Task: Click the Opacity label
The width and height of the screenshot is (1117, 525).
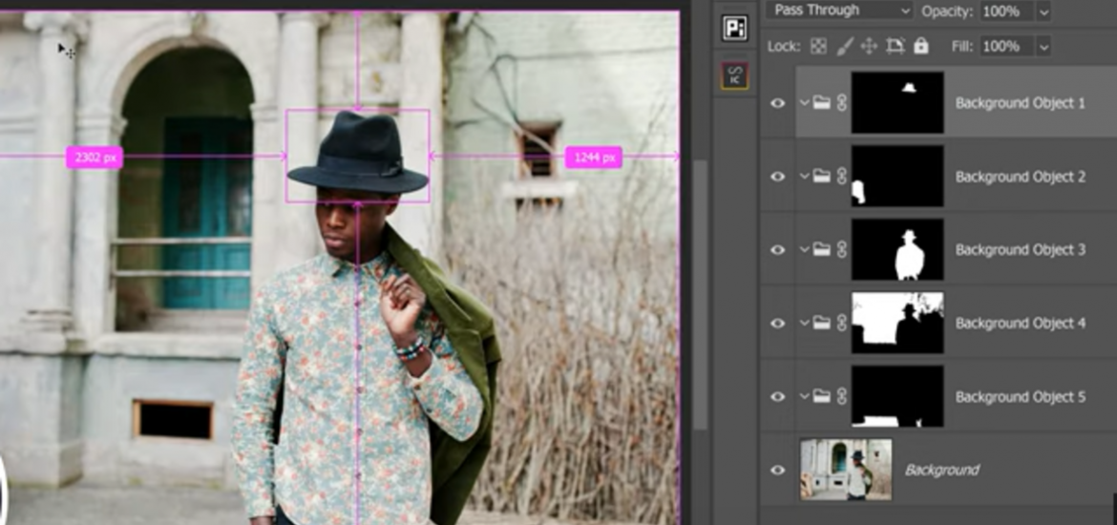Action: [x=947, y=11]
